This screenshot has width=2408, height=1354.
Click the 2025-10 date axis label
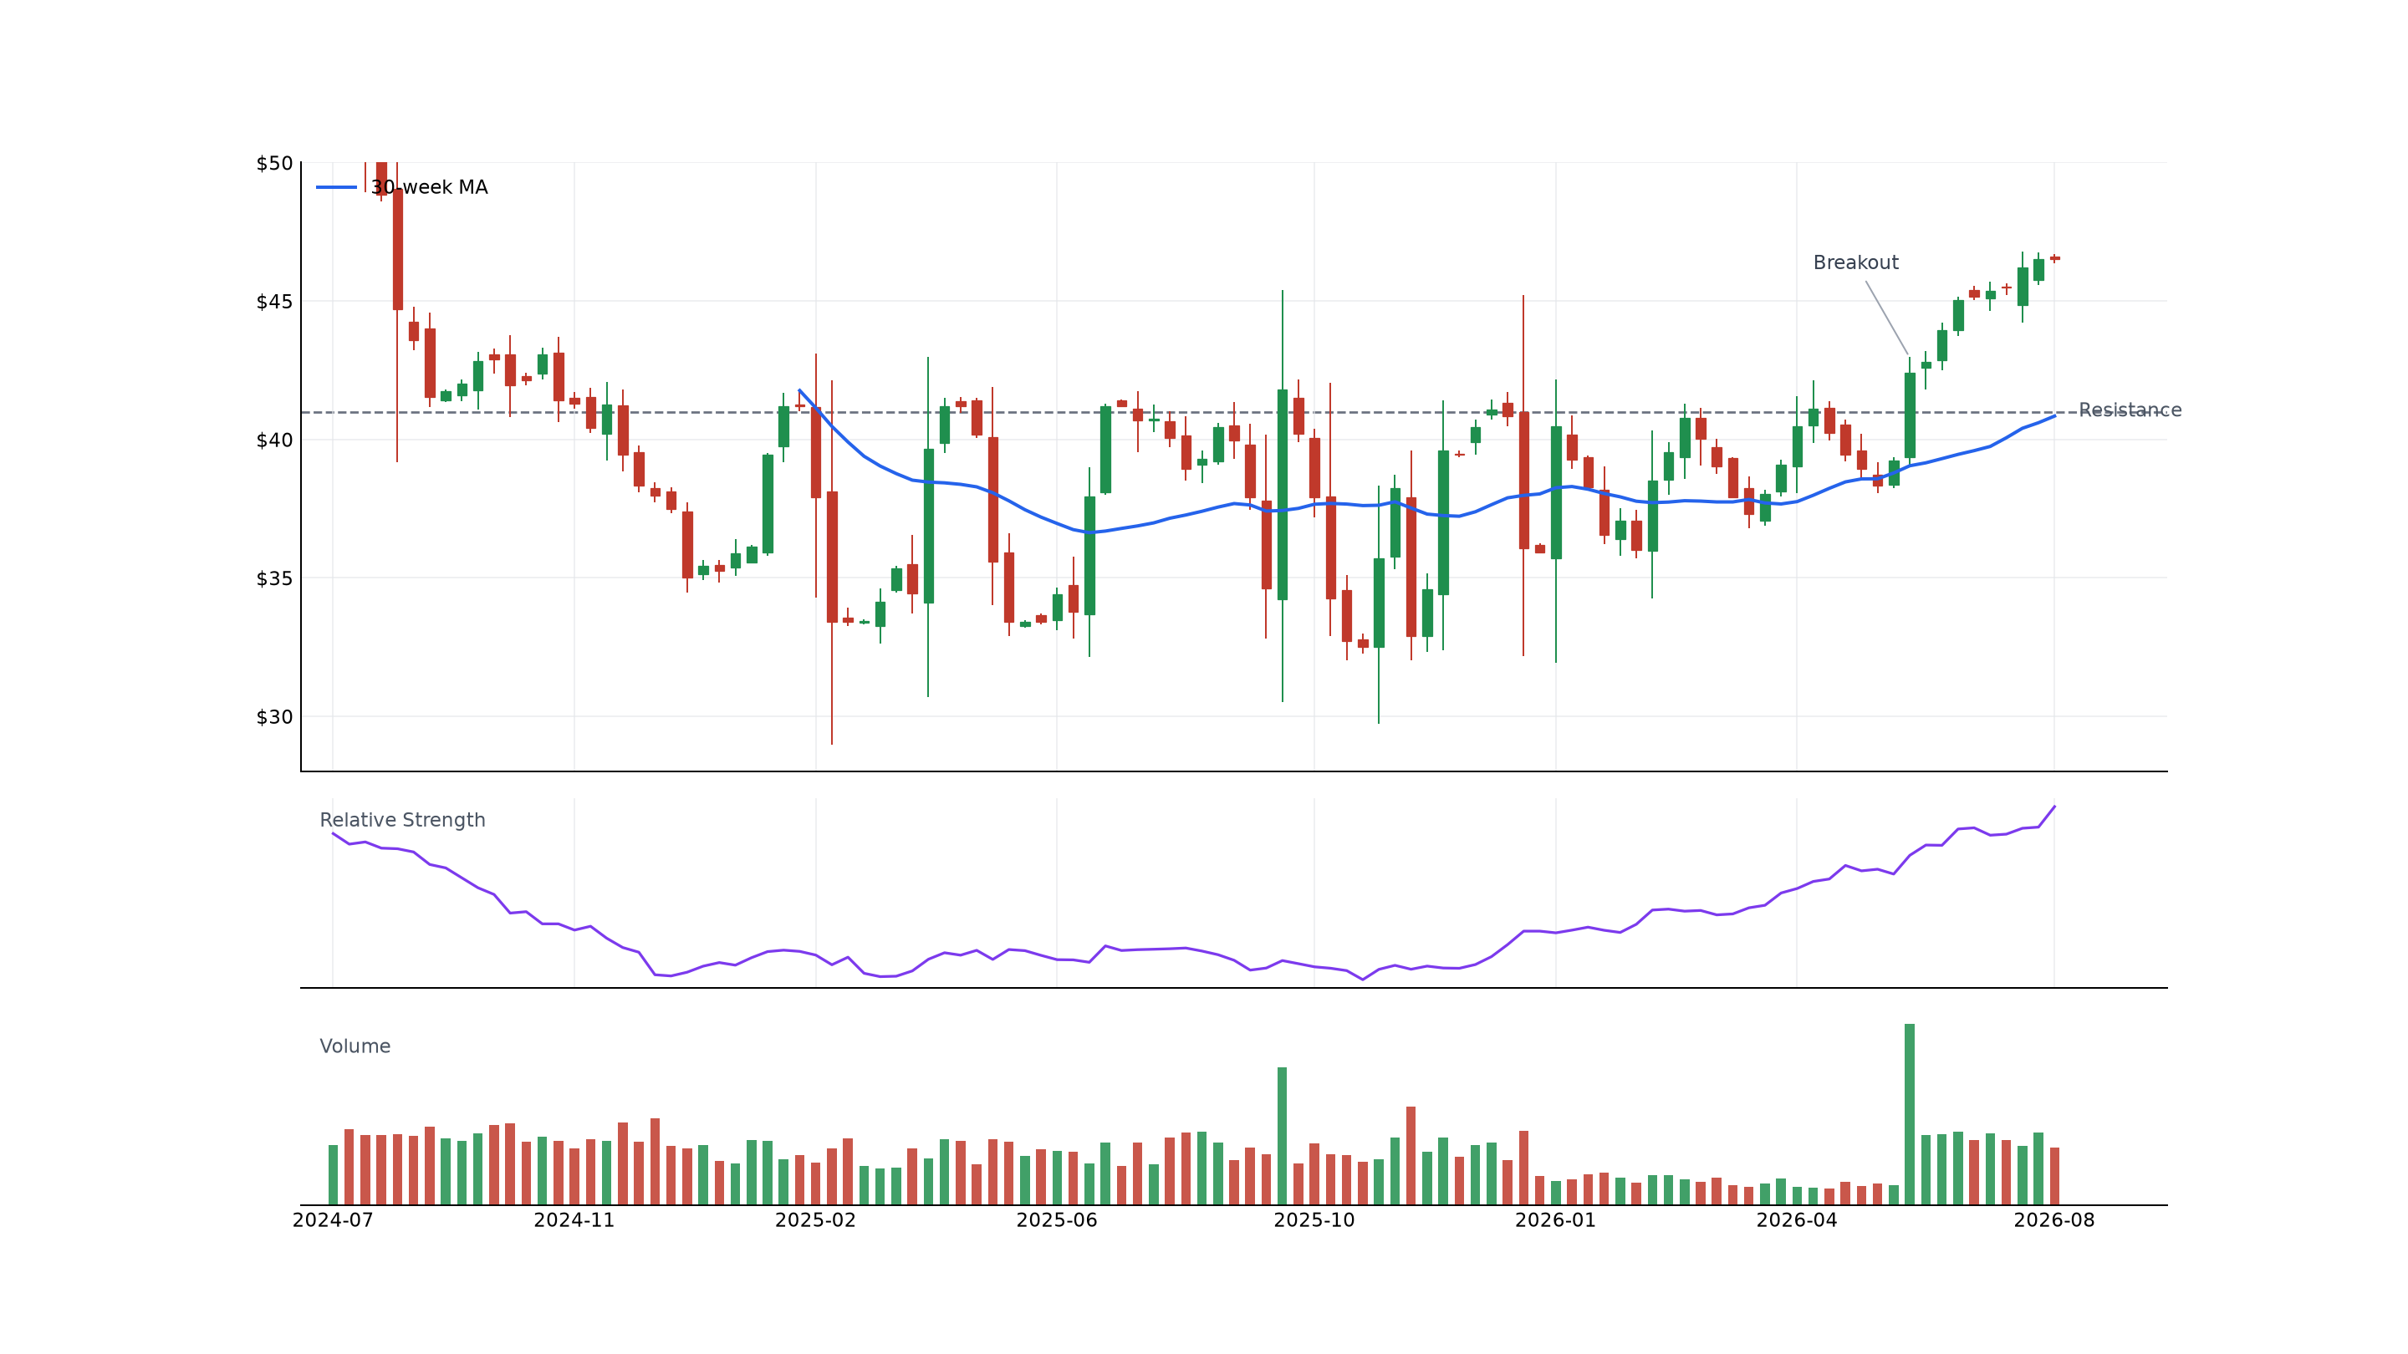click(x=1314, y=1220)
